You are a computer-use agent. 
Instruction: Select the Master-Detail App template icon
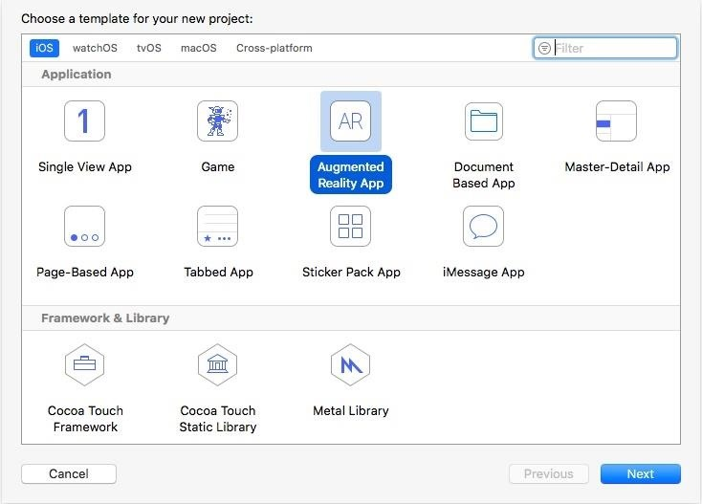(616, 121)
